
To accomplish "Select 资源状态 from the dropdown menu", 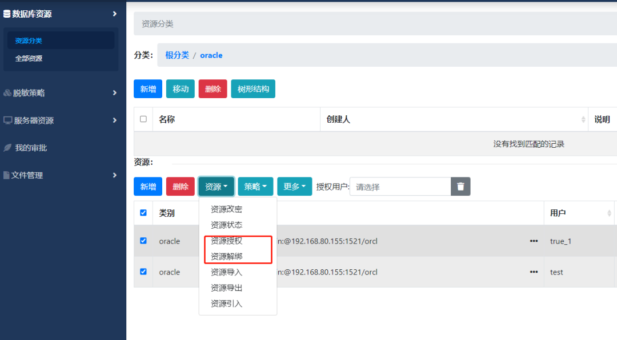I will pyautogui.click(x=226, y=225).
